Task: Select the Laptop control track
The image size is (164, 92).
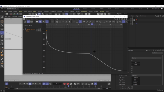Action: coord(30,29)
